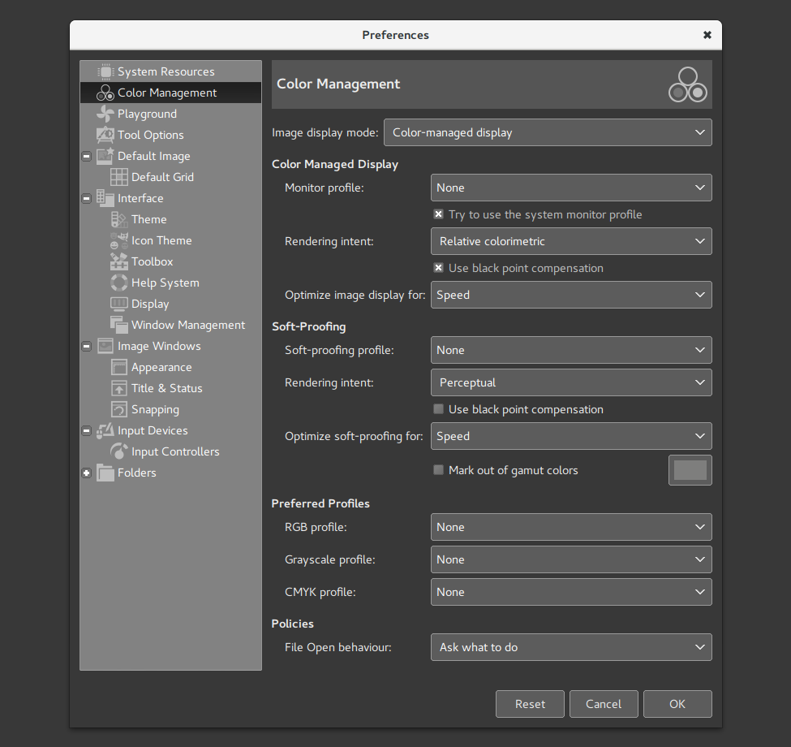Enable Mark out of gamut colors
This screenshot has height=747, width=791.
[x=438, y=470]
